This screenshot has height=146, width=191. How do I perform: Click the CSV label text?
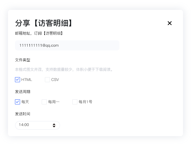click(x=55, y=80)
